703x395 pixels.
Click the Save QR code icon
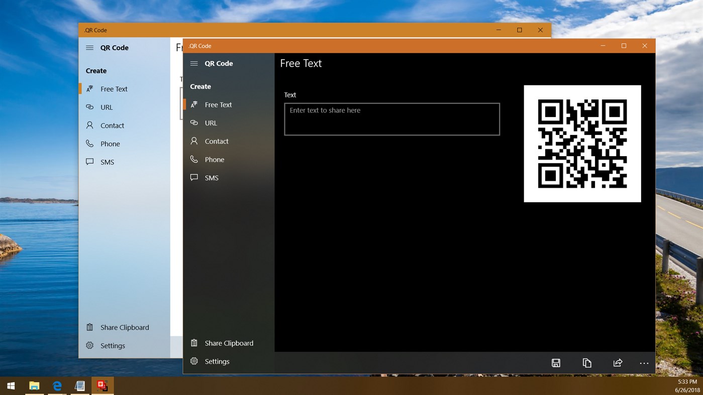[556, 362]
